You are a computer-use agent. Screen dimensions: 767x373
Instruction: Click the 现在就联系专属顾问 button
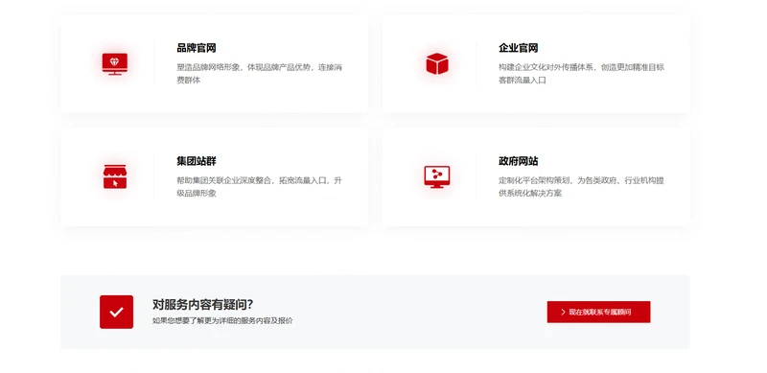point(598,312)
